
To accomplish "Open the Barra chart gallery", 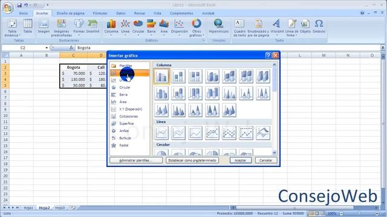I will (151, 28).
